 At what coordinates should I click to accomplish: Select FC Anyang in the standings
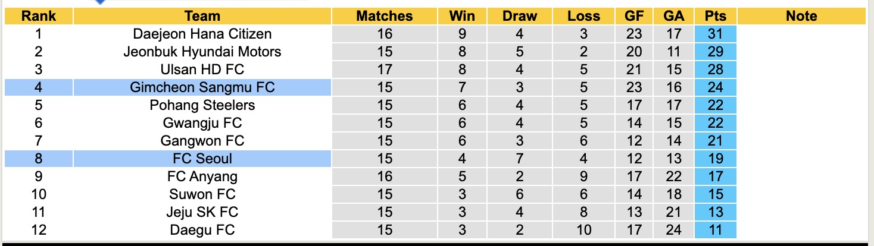[x=202, y=176]
